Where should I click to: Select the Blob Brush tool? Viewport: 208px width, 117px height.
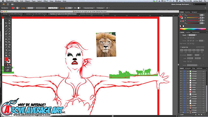tap(6, 34)
